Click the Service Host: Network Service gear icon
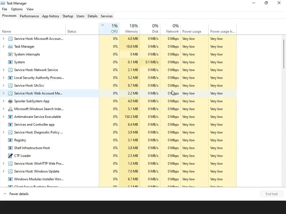Viewport: 286px width, 214px height. click(x=10, y=70)
